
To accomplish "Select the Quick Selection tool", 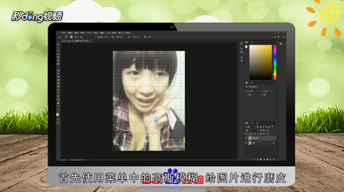I will tap(58, 54).
